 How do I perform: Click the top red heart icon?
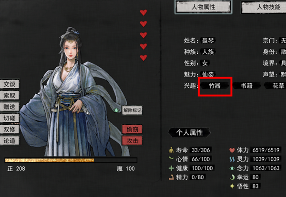(143, 12)
